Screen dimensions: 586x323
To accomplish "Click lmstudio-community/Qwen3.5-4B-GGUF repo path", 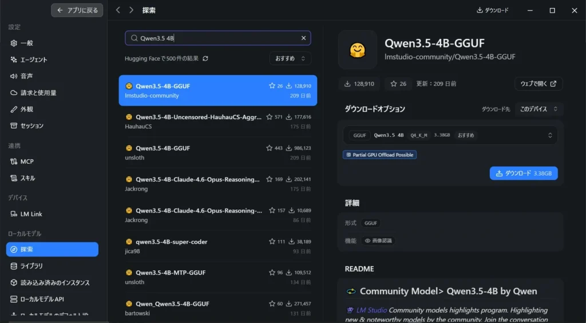I will coord(450,57).
